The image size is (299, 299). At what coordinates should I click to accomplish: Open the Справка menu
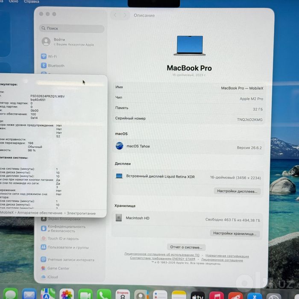32,2
